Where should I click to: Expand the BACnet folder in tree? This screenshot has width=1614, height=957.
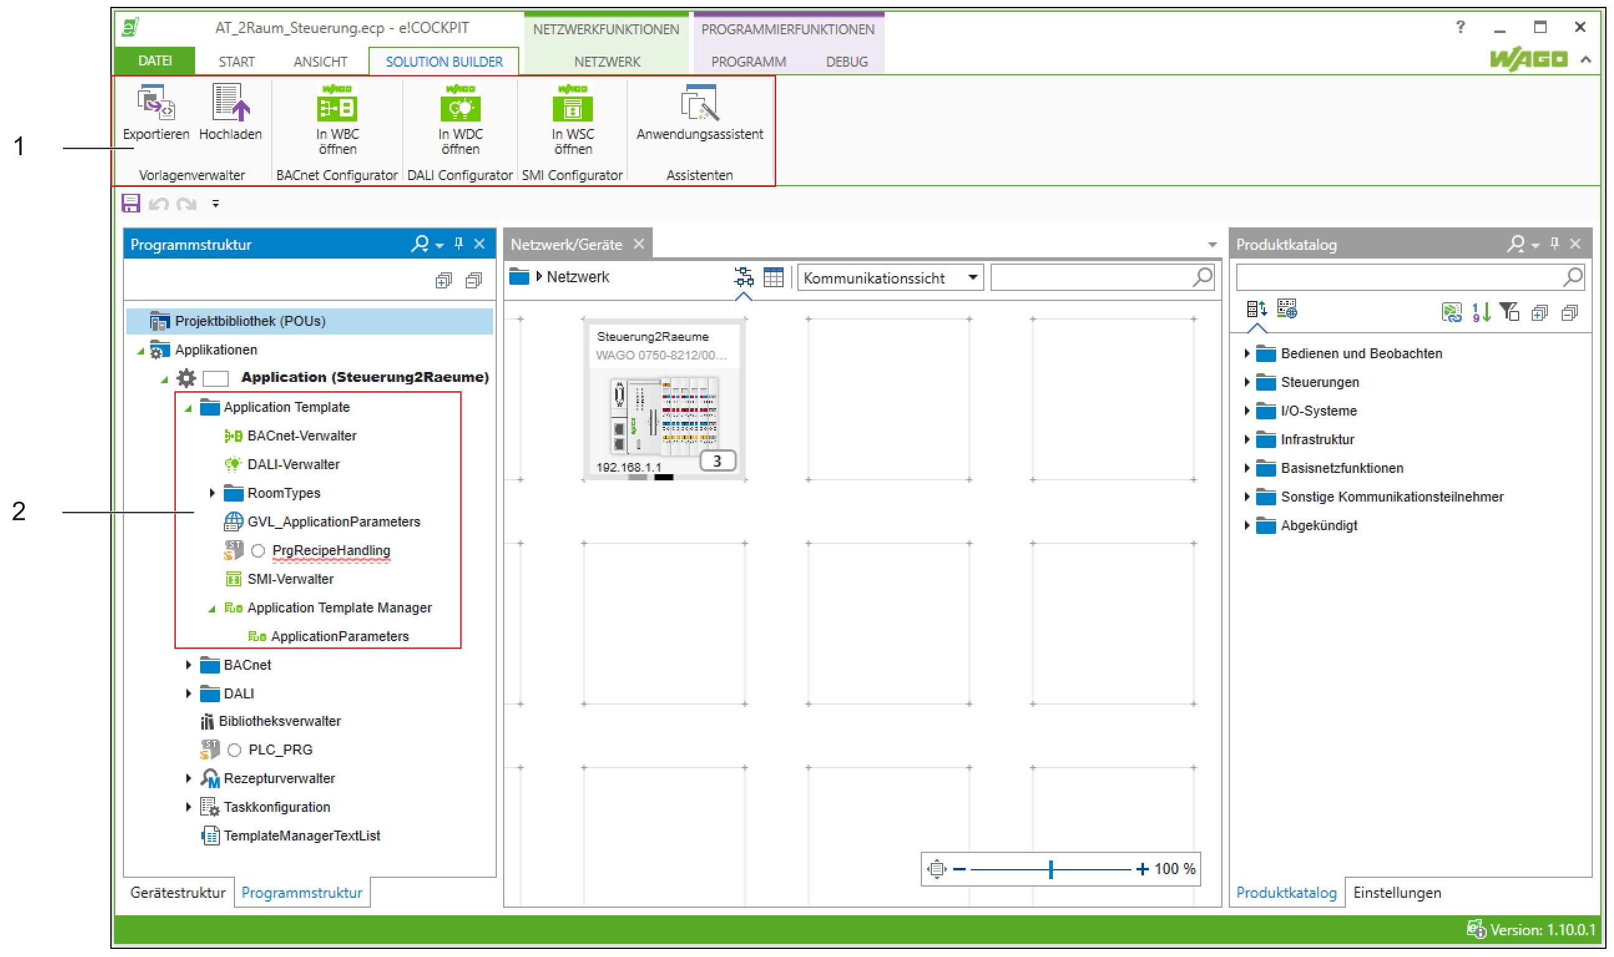pos(188,665)
